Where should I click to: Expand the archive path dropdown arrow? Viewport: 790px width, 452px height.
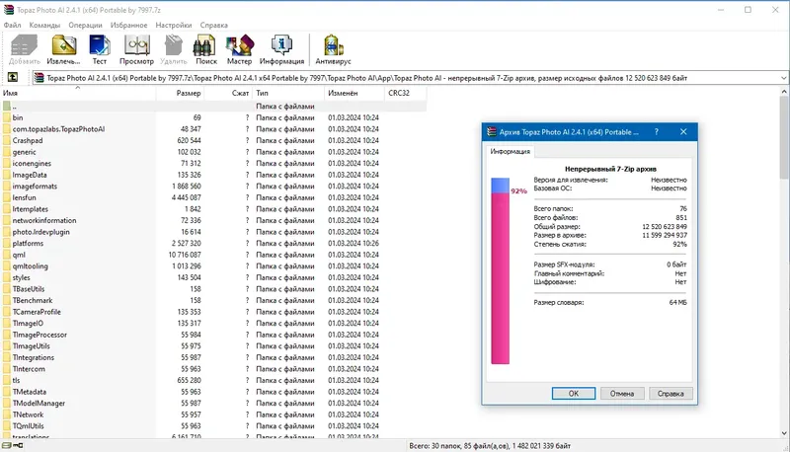[783, 78]
